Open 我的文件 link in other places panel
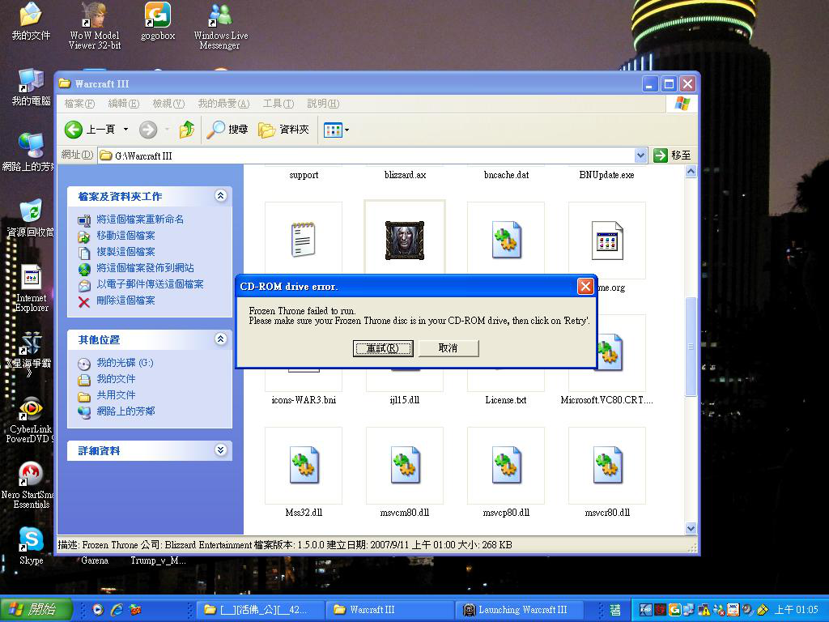 116,379
